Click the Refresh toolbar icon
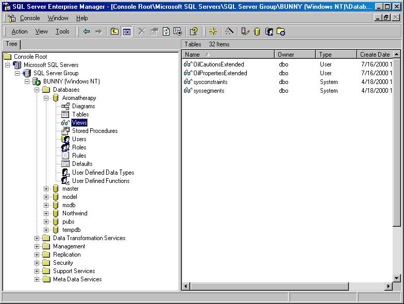Image resolution: width=404 pixels, height=304 pixels. tap(166, 32)
